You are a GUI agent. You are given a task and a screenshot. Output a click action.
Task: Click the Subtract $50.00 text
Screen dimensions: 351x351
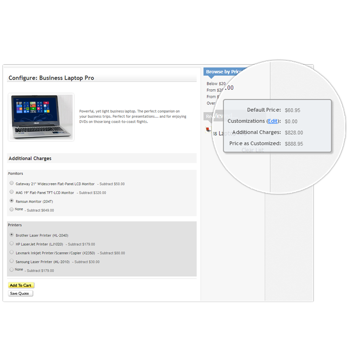pos(112,184)
